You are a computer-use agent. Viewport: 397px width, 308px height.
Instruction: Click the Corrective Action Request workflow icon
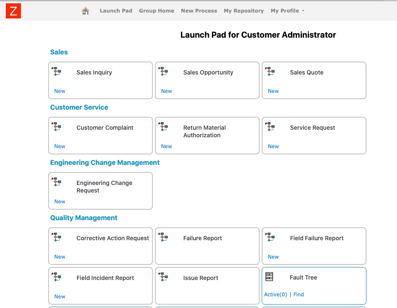pyautogui.click(x=57, y=237)
